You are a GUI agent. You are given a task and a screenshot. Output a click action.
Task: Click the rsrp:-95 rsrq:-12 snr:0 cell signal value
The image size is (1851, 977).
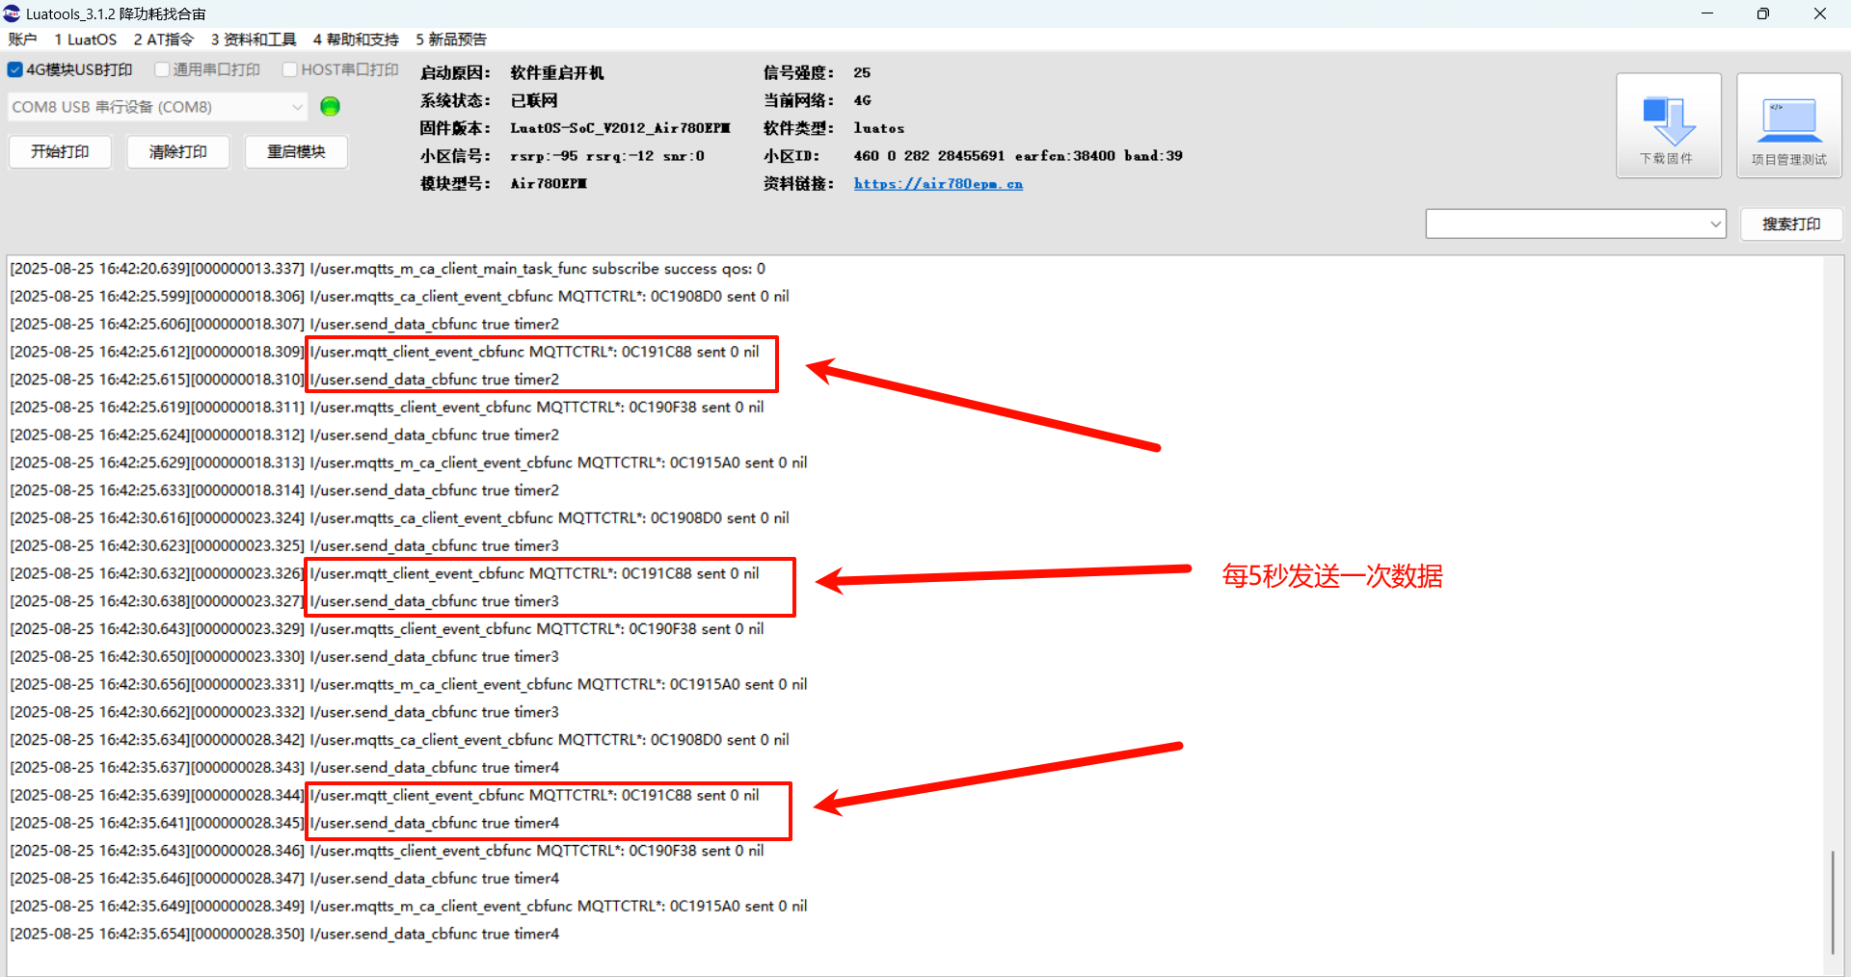(607, 156)
